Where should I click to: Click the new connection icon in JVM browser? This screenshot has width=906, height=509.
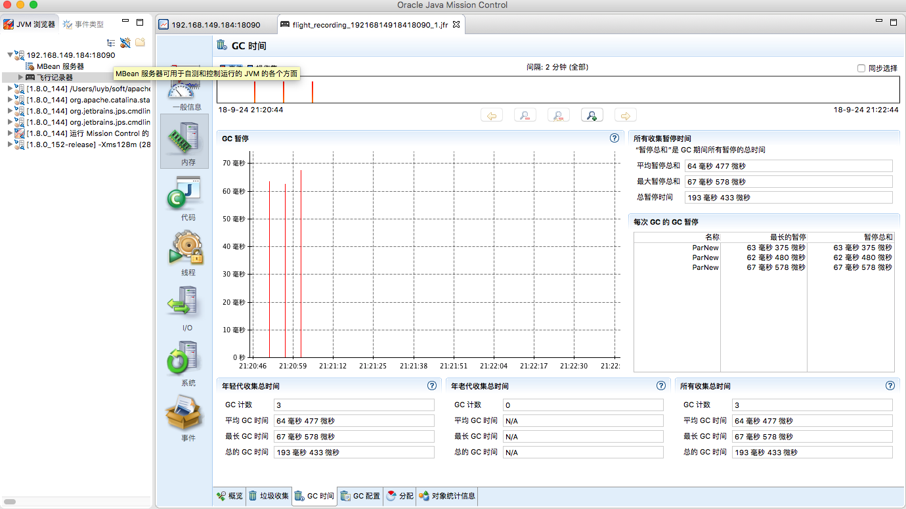point(125,43)
